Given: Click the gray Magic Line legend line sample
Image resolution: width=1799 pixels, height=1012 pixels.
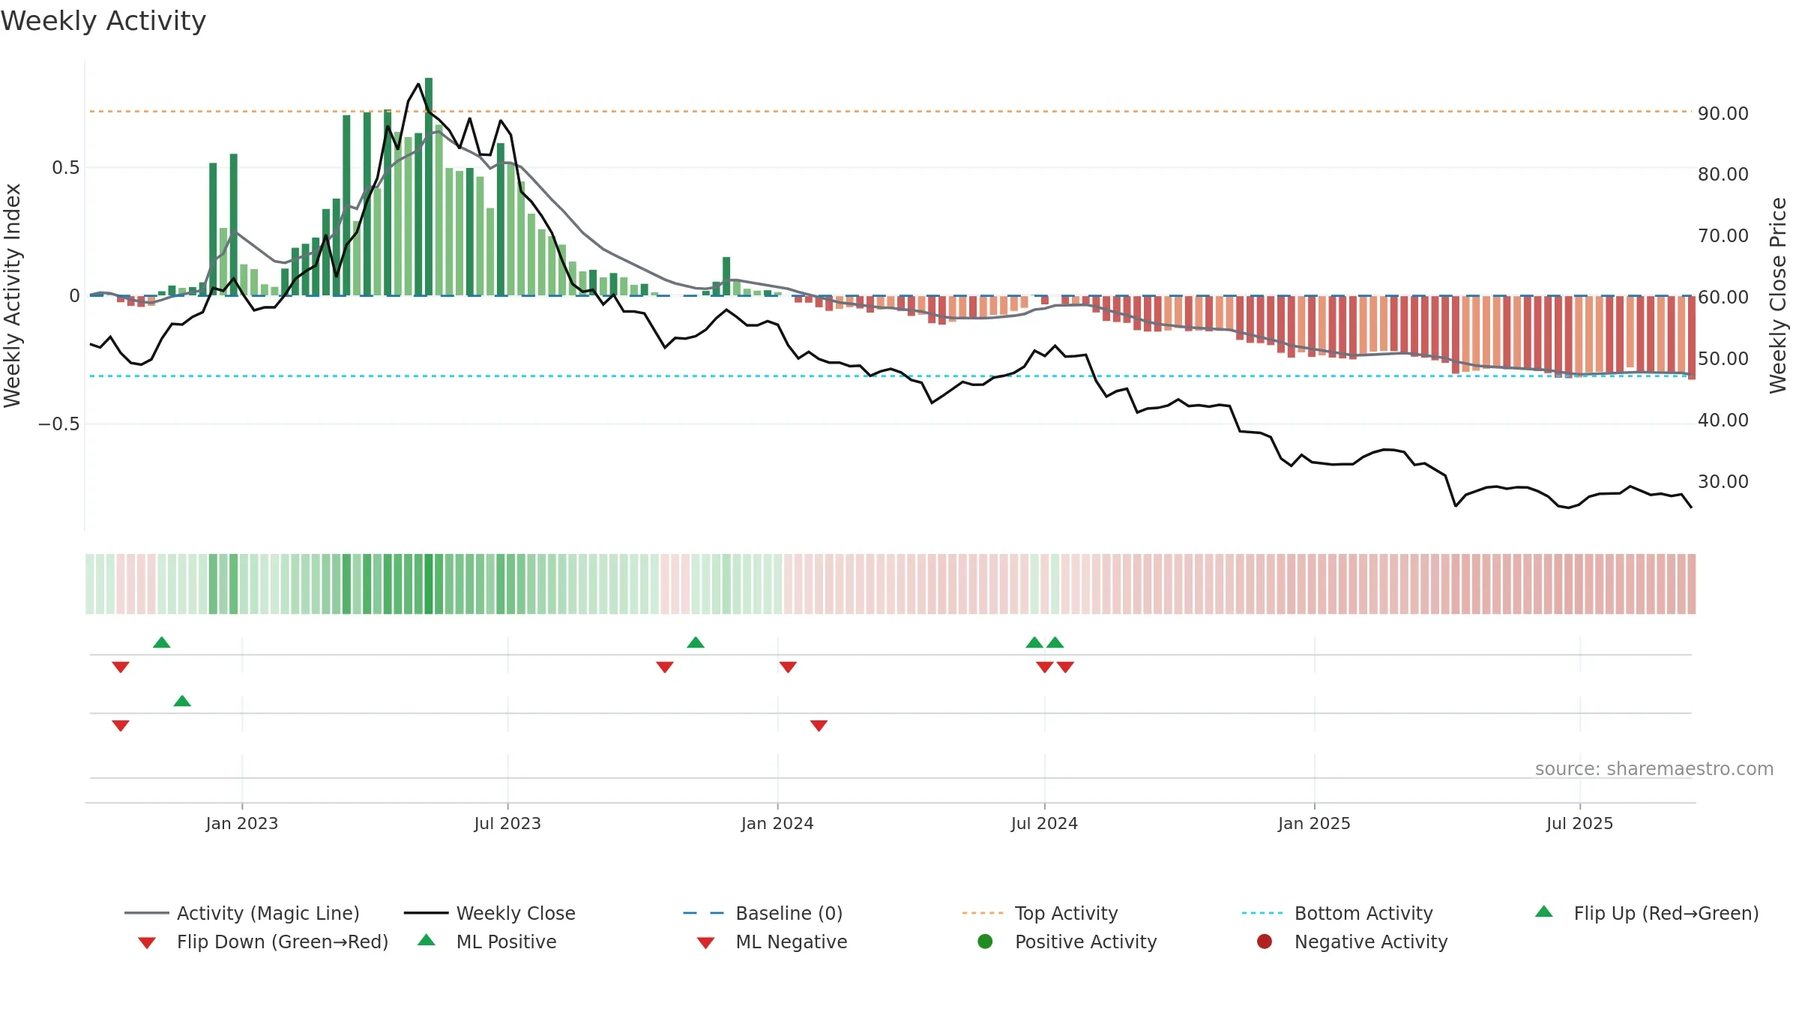Looking at the screenshot, I should pyautogui.click(x=146, y=913).
